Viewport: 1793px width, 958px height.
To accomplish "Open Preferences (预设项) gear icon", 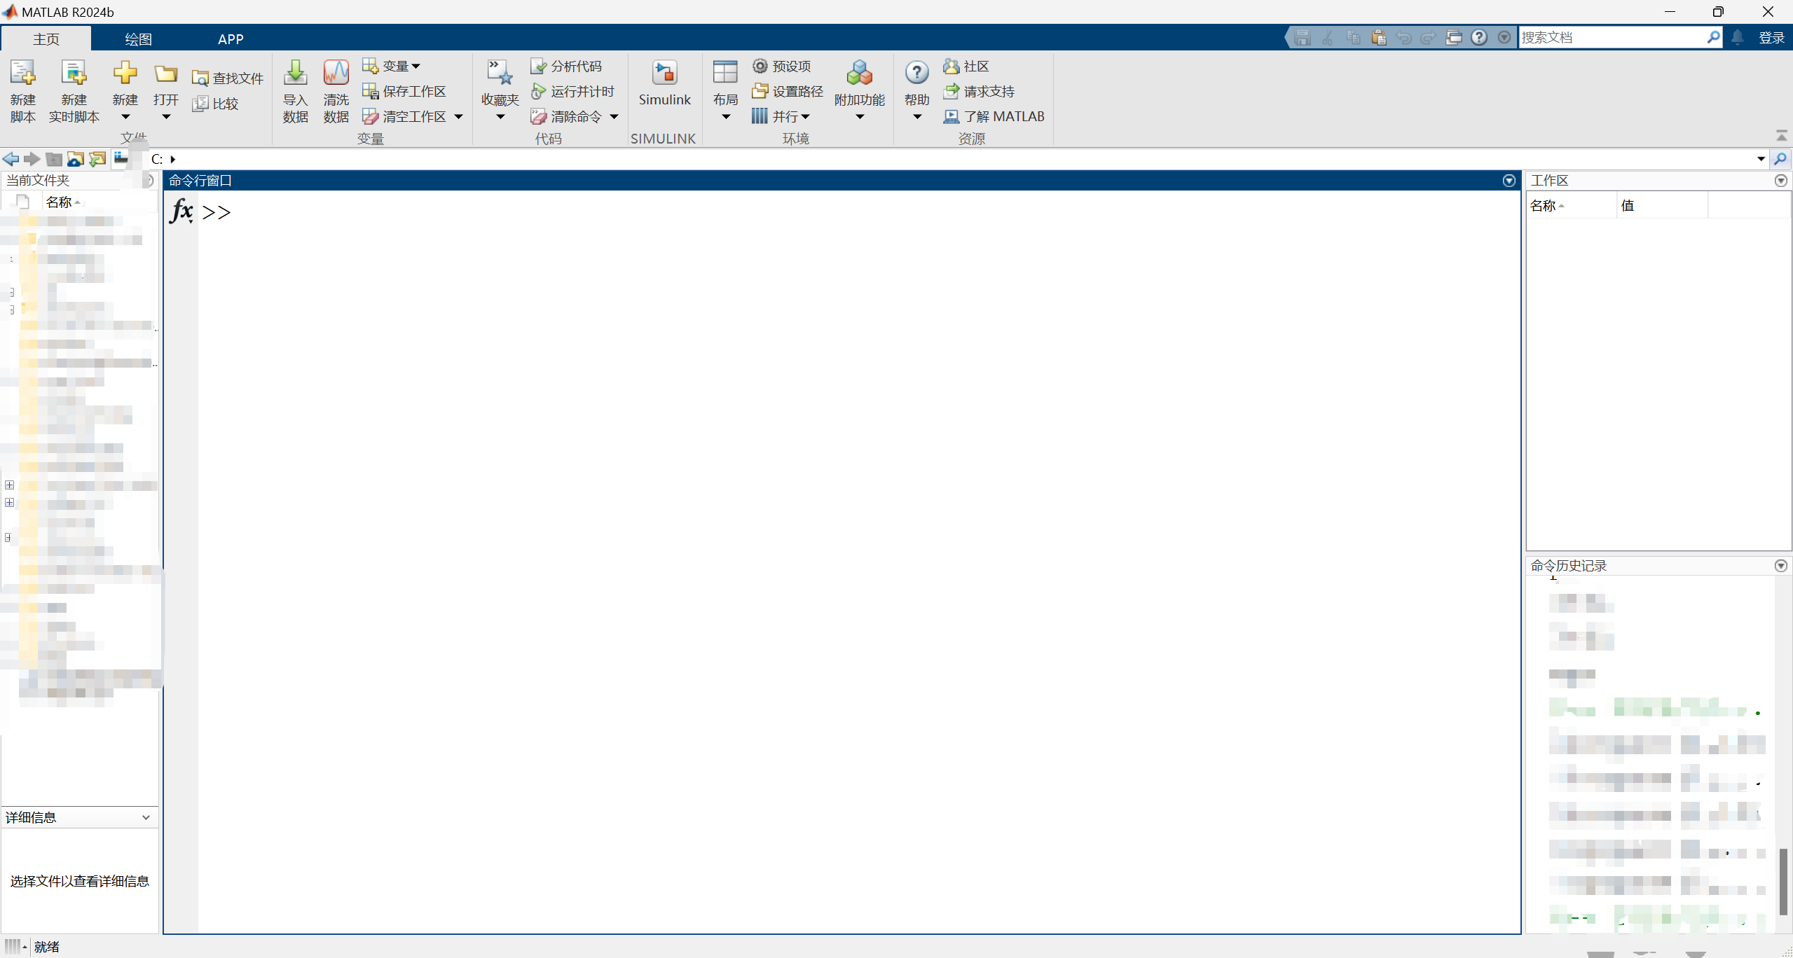I will pyautogui.click(x=760, y=67).
